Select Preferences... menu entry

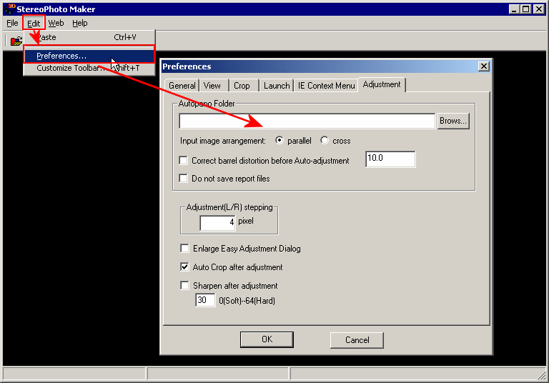[89, 56]
